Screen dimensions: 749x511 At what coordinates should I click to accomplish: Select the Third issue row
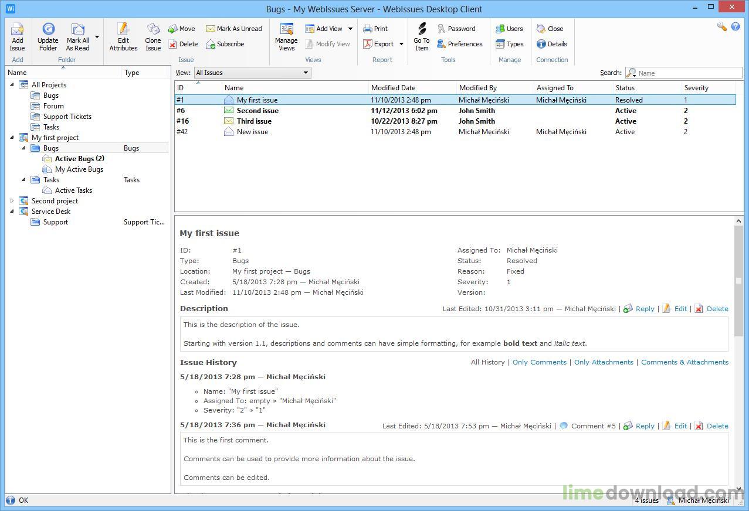click(x=455, y=121)
